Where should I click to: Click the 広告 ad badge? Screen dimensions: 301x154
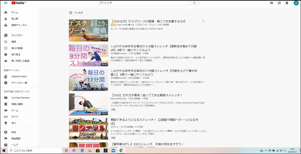113,25
